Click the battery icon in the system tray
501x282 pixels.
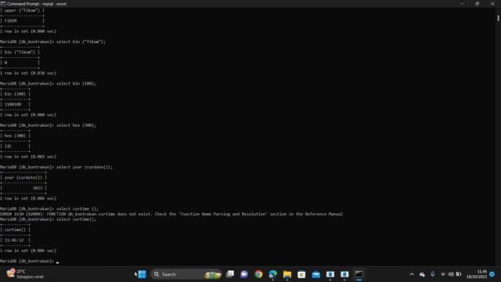(459, 274)
